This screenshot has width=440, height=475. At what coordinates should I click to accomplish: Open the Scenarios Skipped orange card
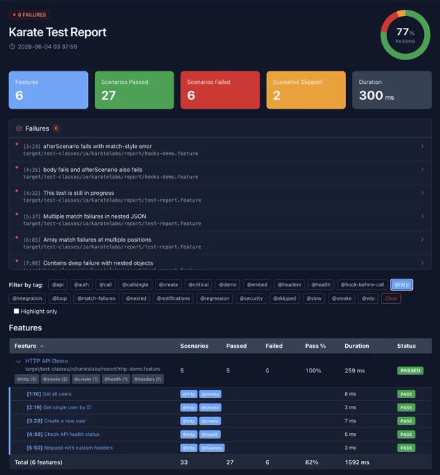tap(306, 90)
